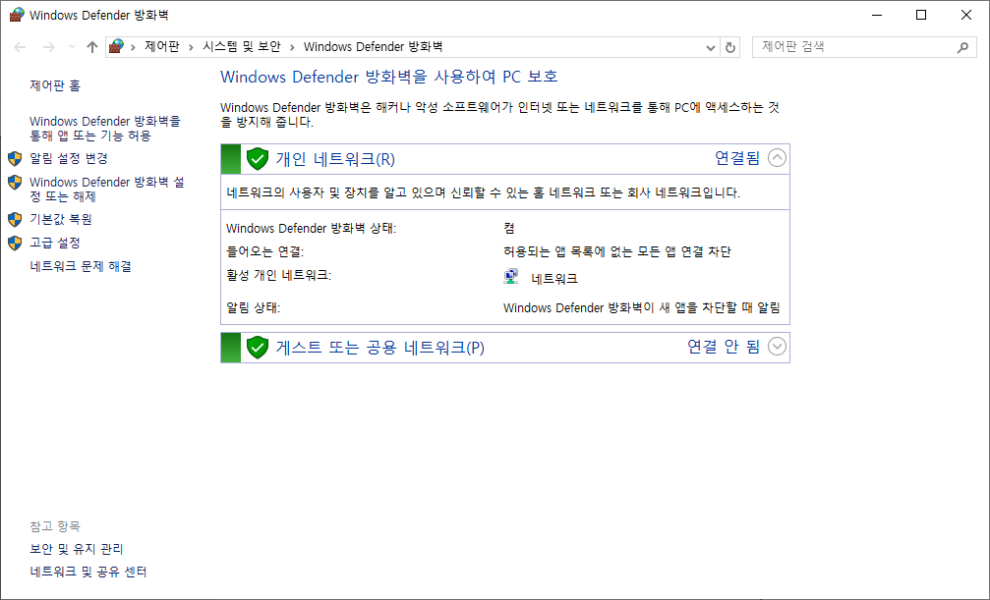Screen dimensions: 990x600
Task: Click the network icon beside 활성 개인 네트워크
Action: tap(510, 276)
